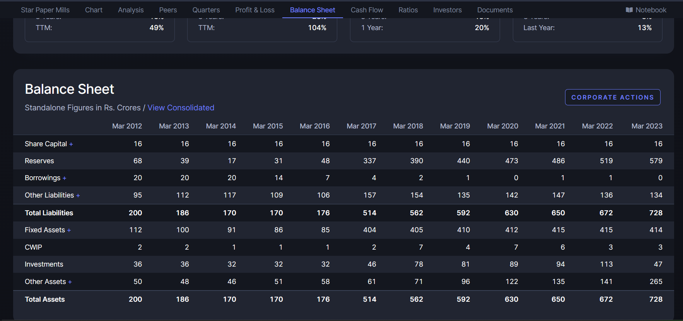Open the View Consolidated link

point(181,108)
